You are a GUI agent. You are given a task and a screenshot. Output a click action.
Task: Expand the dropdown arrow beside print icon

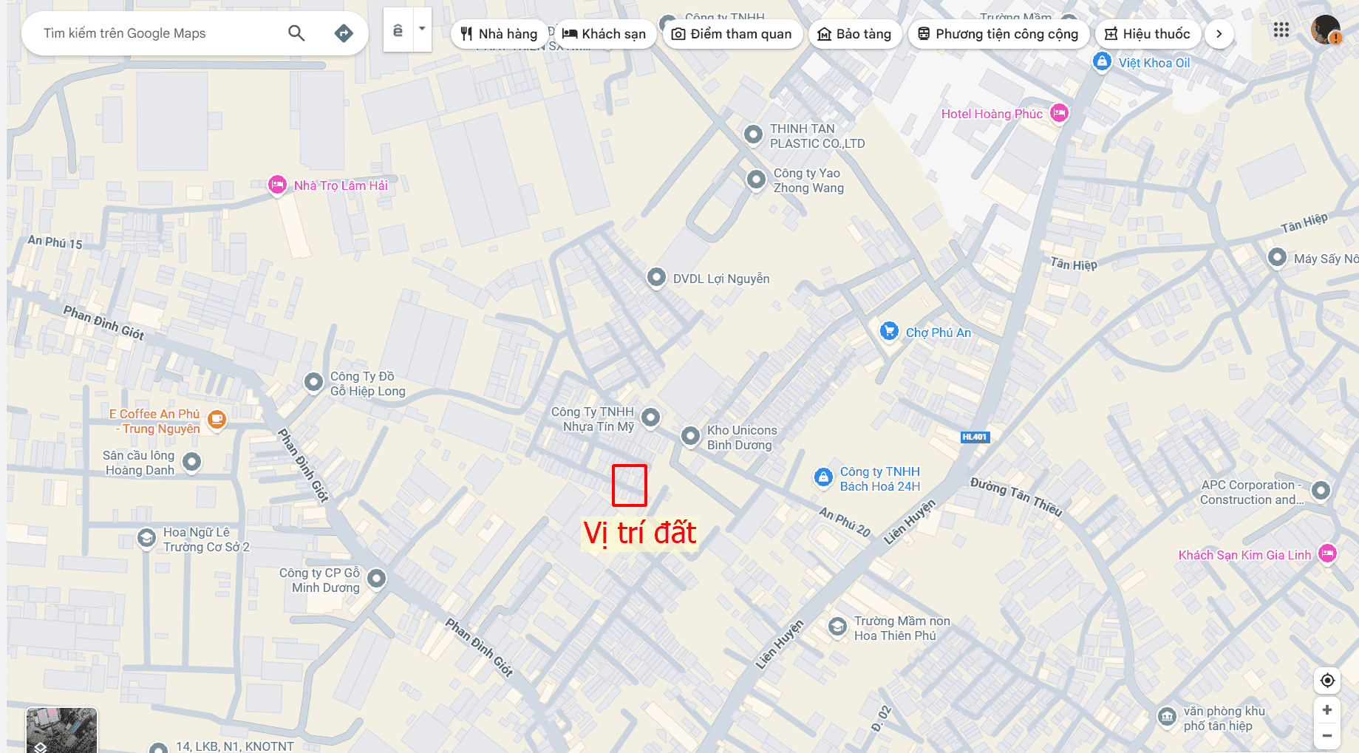[422, 30]
